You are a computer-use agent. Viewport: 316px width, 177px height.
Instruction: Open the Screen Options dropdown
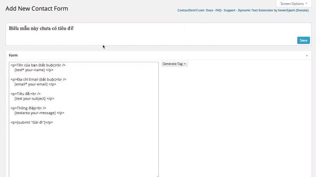pyautogui.click(x=294, y=3)
